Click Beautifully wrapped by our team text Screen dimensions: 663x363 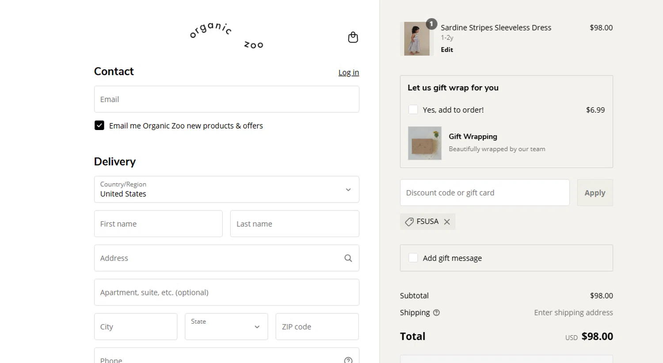(497, 149)
